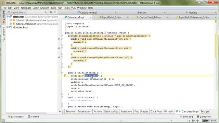Open the Logical View dropdown
This screenshot has height=123, width=219.
(17, 12)
